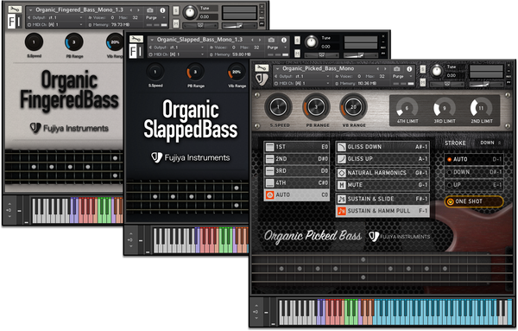The width and height of the screenshot is (518, 331).
Task: Click Tune knob in Picked Bass
Action: tap(436, 71)
